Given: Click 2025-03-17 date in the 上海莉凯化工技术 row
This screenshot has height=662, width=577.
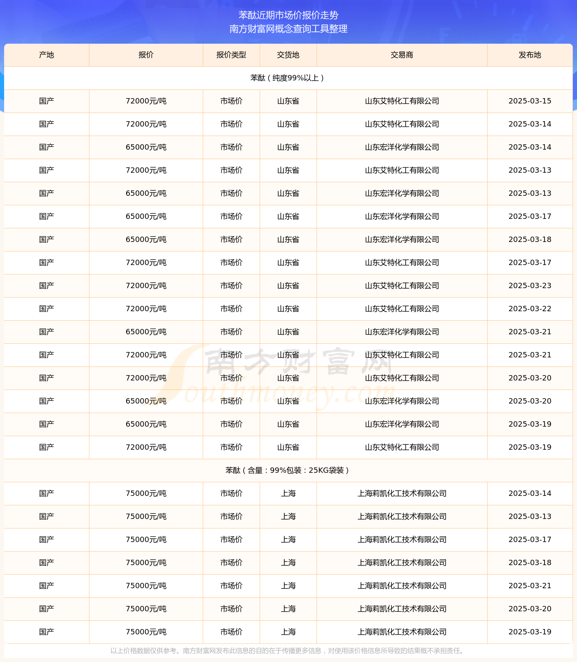Looking at the screenshot, I should tap(530, 540).
